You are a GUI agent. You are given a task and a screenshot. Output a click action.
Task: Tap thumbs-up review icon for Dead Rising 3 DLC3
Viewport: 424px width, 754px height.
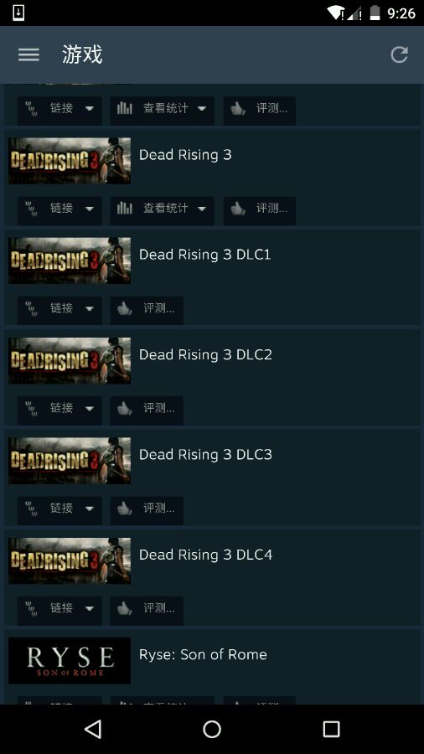point(125,509)
